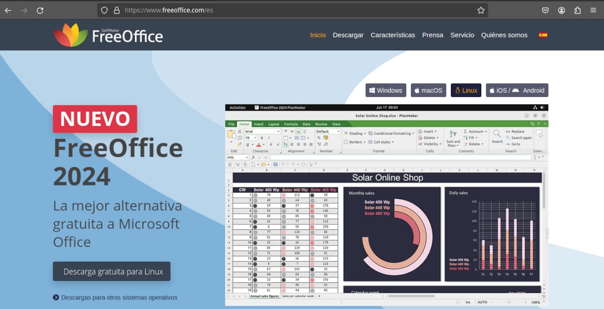604x309 pixels.
Task: Open the Servicio navigation link
Action: point(462,35)
